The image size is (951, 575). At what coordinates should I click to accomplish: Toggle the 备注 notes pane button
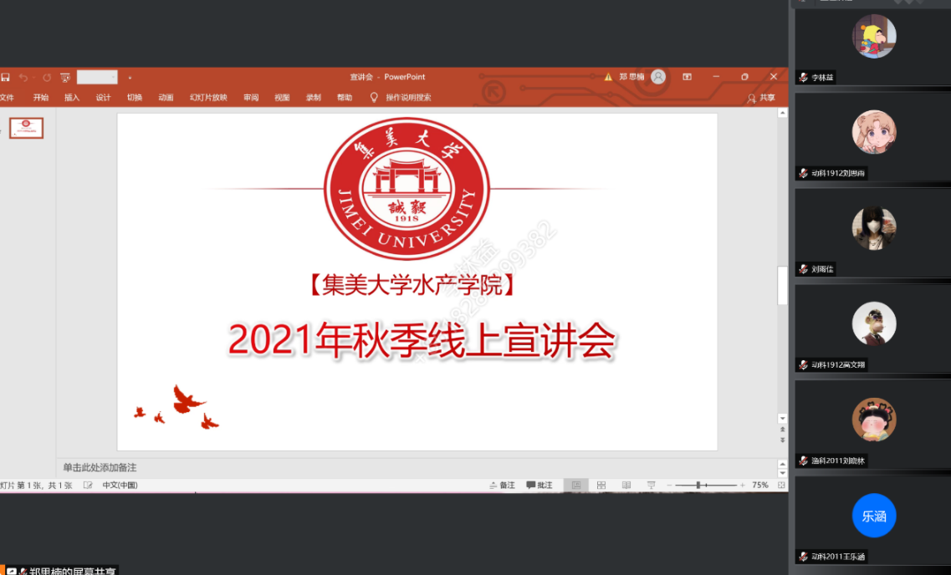(x=502, y=486)
